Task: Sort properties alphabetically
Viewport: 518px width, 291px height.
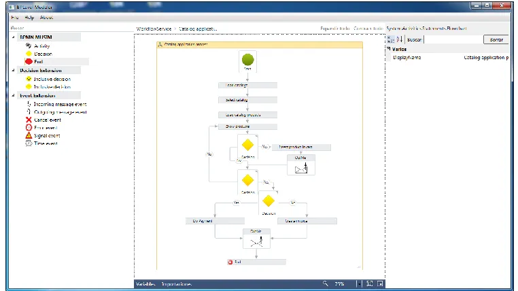Action: tap(400, 39)
